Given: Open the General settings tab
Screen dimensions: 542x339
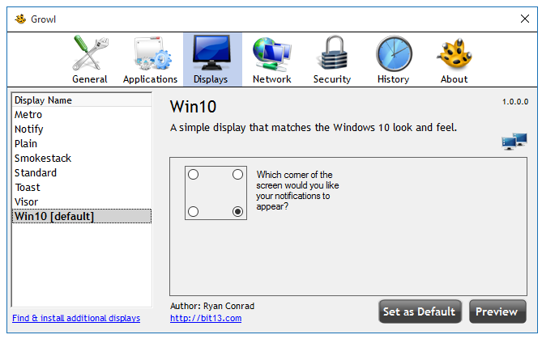Looking at the screenshot, I should [x=90, y=59].
